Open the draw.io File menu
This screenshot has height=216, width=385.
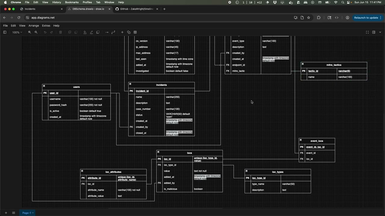[x=5, y=25]
